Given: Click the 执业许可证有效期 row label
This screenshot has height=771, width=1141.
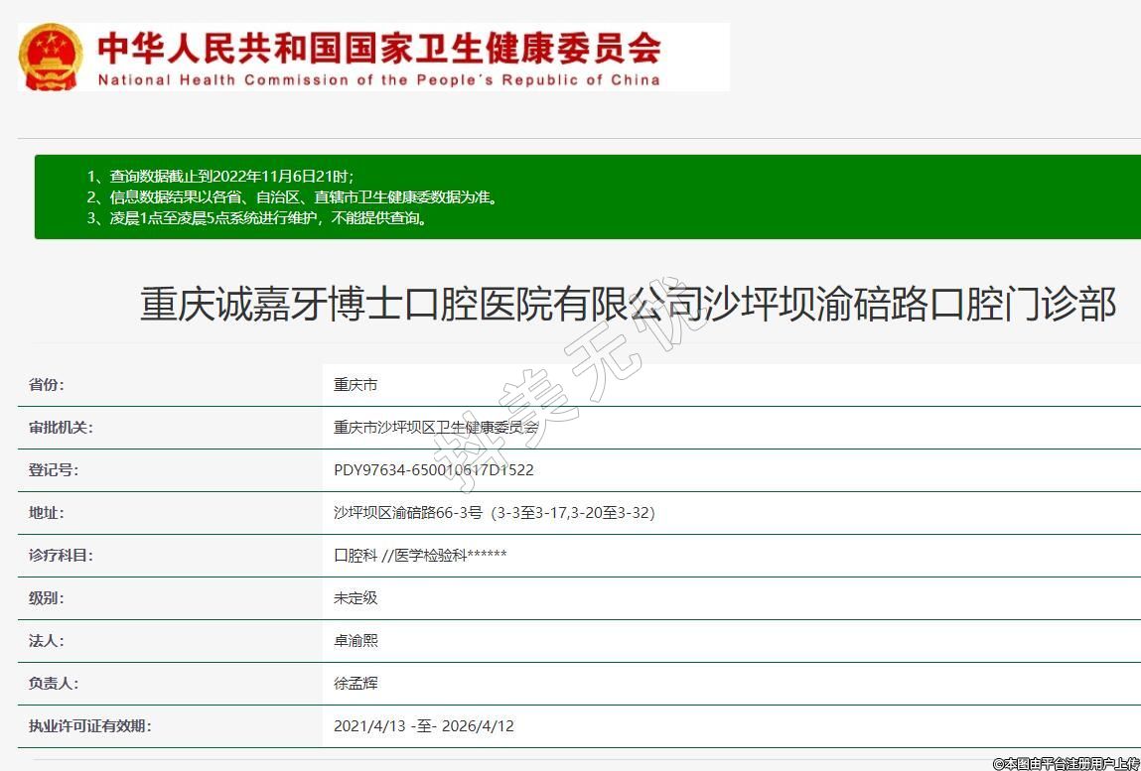Looking at the screenshot, I should (x=90, y=726).
